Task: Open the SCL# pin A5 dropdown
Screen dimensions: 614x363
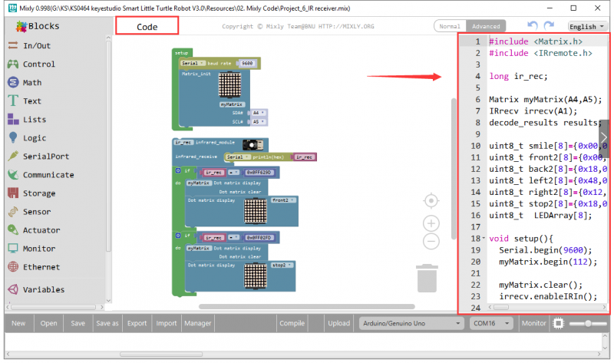Action: tap(258, 122)
